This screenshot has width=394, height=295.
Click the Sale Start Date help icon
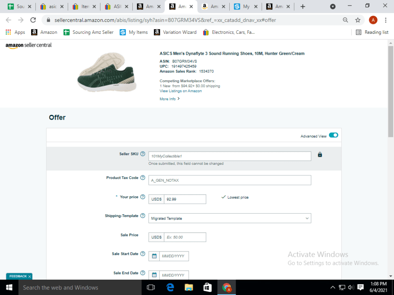tap(143, 254)
